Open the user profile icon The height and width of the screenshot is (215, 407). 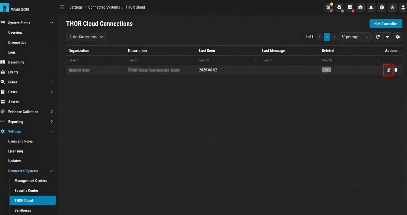pos(403,7)
